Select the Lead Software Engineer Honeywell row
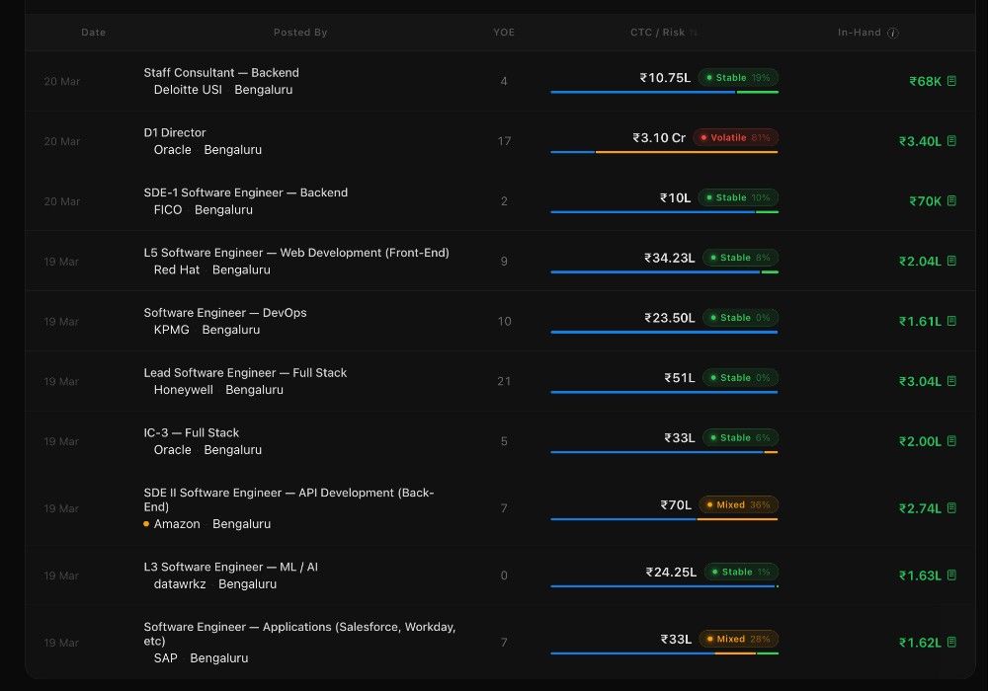Screen dimensions: 988x691 point(500,381)
